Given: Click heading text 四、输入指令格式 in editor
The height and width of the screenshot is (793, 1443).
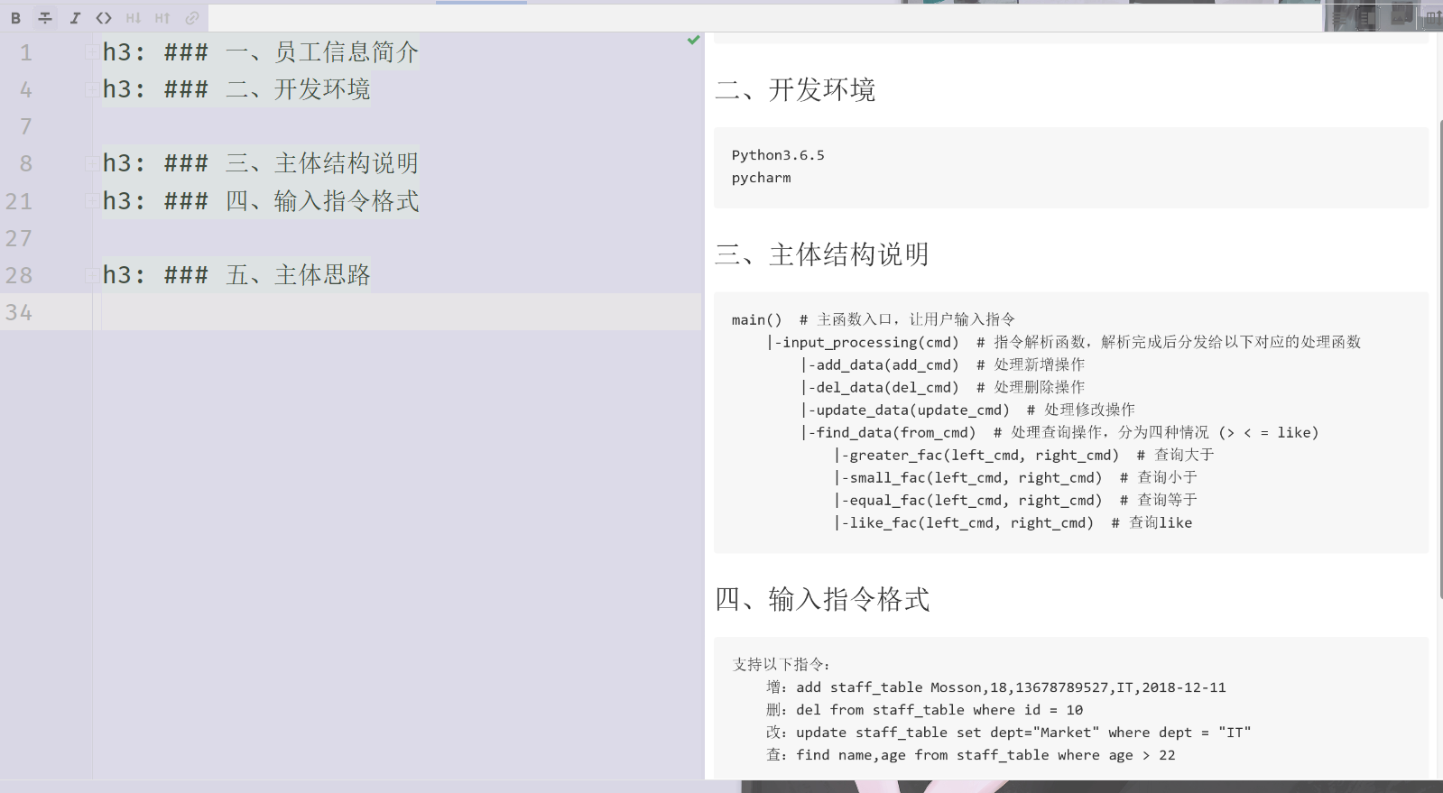Looking at the screenshot, I should 322,200.
